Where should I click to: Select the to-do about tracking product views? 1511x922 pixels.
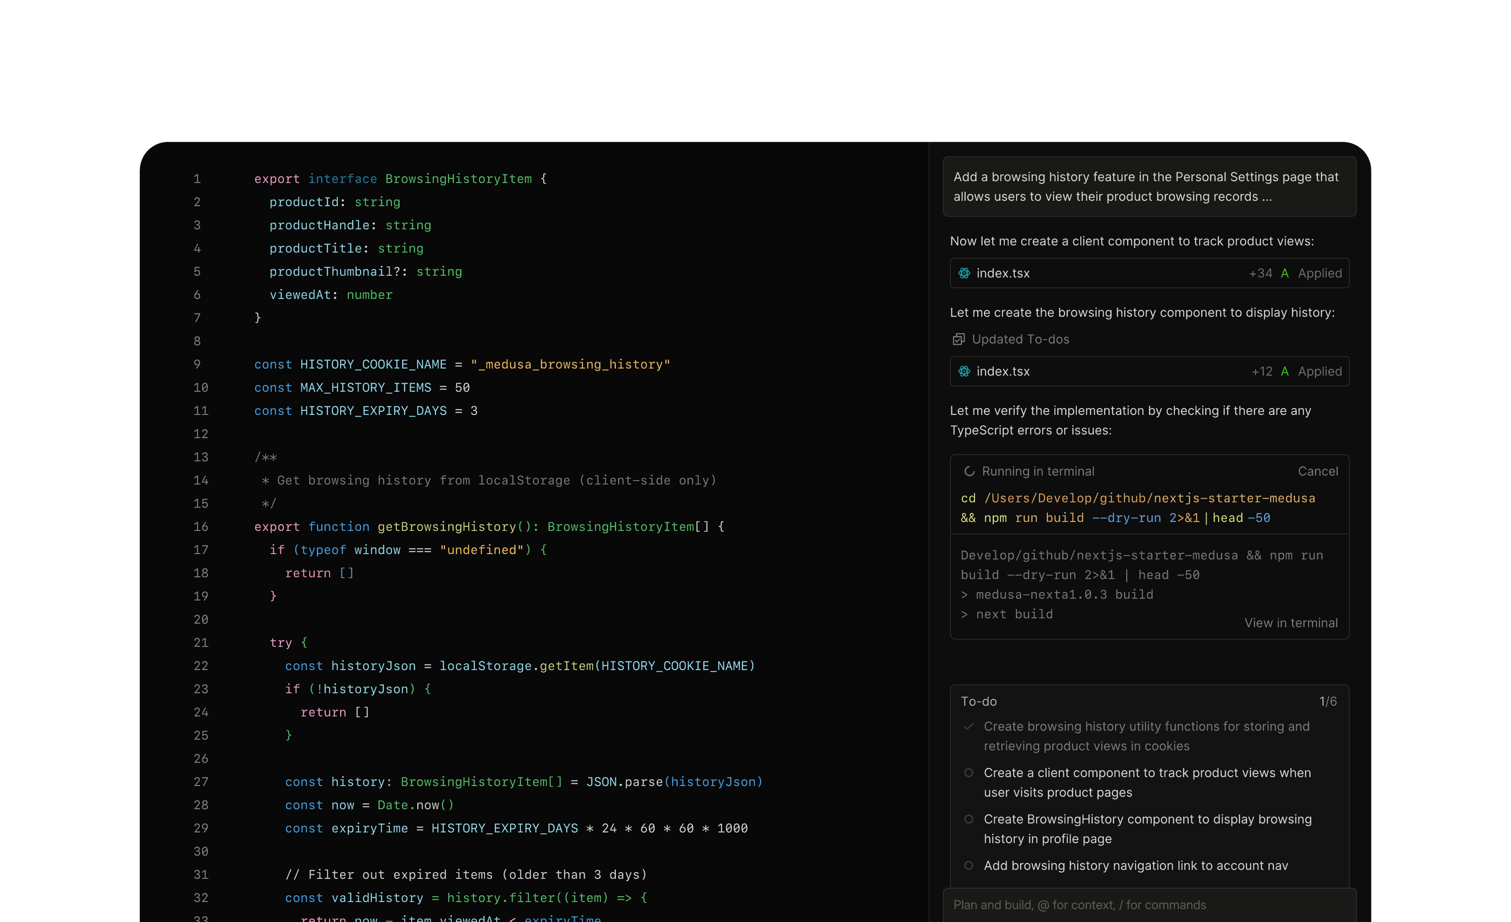tap(1147, 783)
